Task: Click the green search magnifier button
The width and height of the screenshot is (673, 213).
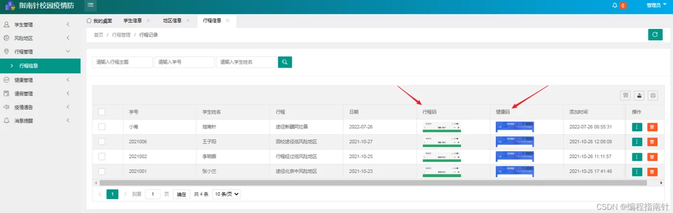Action: [x=285, y=62]
